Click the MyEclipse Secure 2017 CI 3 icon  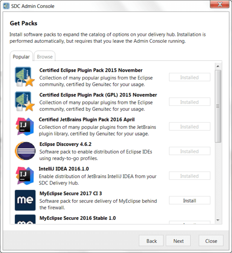pos(25,200)
